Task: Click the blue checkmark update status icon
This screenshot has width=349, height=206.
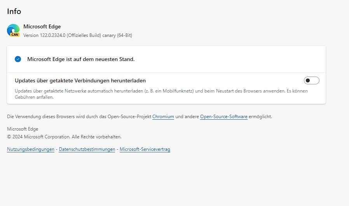Action: (18, 59)
